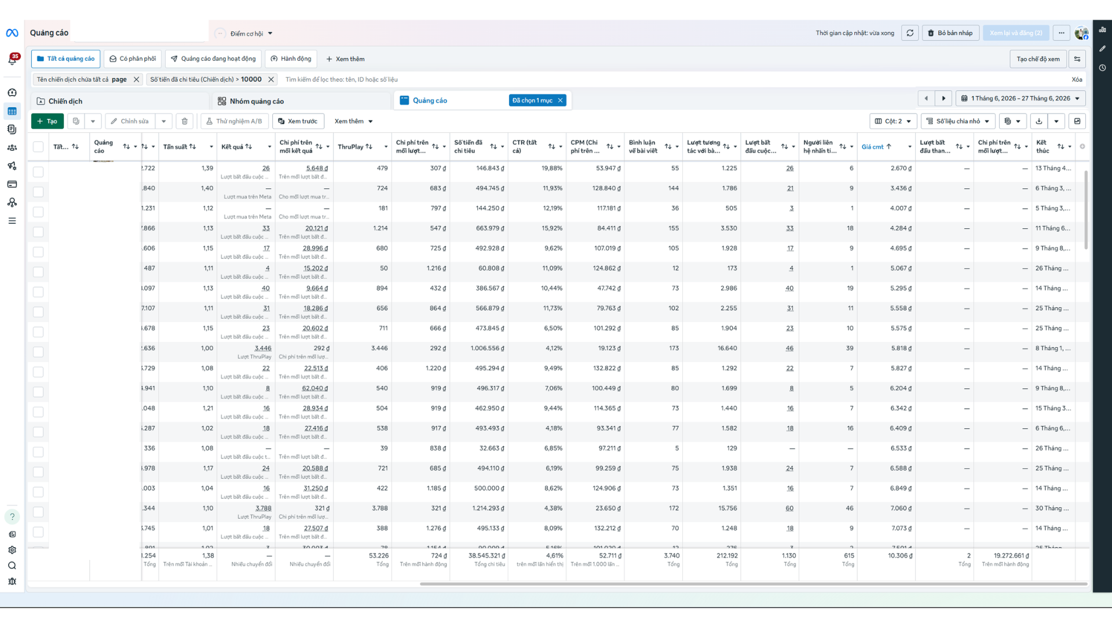Open billing card icon in left sidebar
Viewport: 1112px width, 626px height.
[x=12, y=184]
